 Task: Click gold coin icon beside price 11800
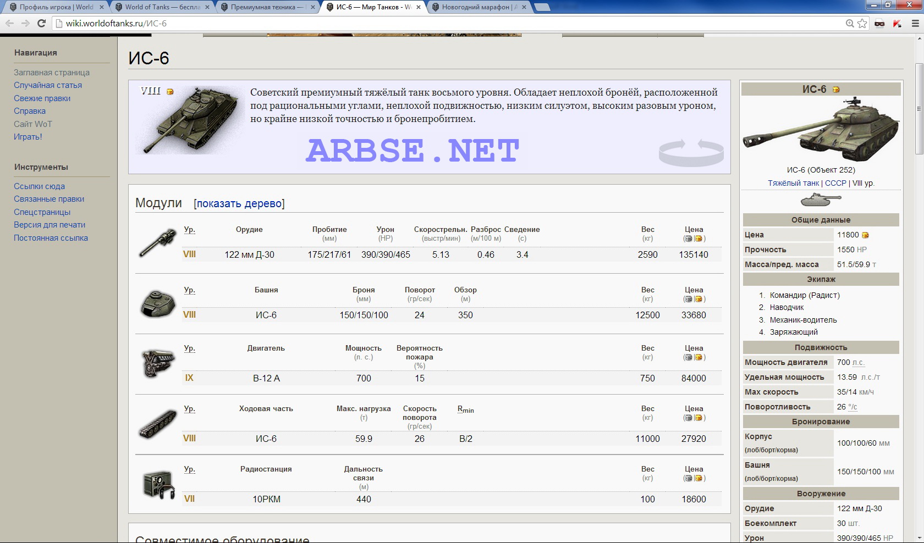coord(865,235)
